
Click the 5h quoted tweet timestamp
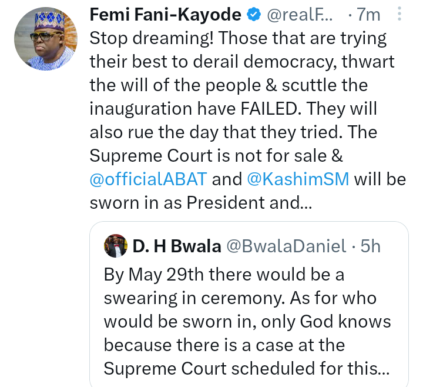click(371, 246)
